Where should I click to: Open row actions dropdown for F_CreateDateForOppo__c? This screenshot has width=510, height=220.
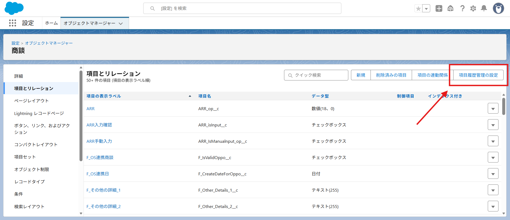coord(493,174)
